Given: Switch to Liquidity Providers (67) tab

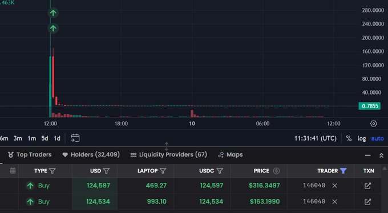Looking at the screenshot, I should pyautogui.click(x=169, y=155).
